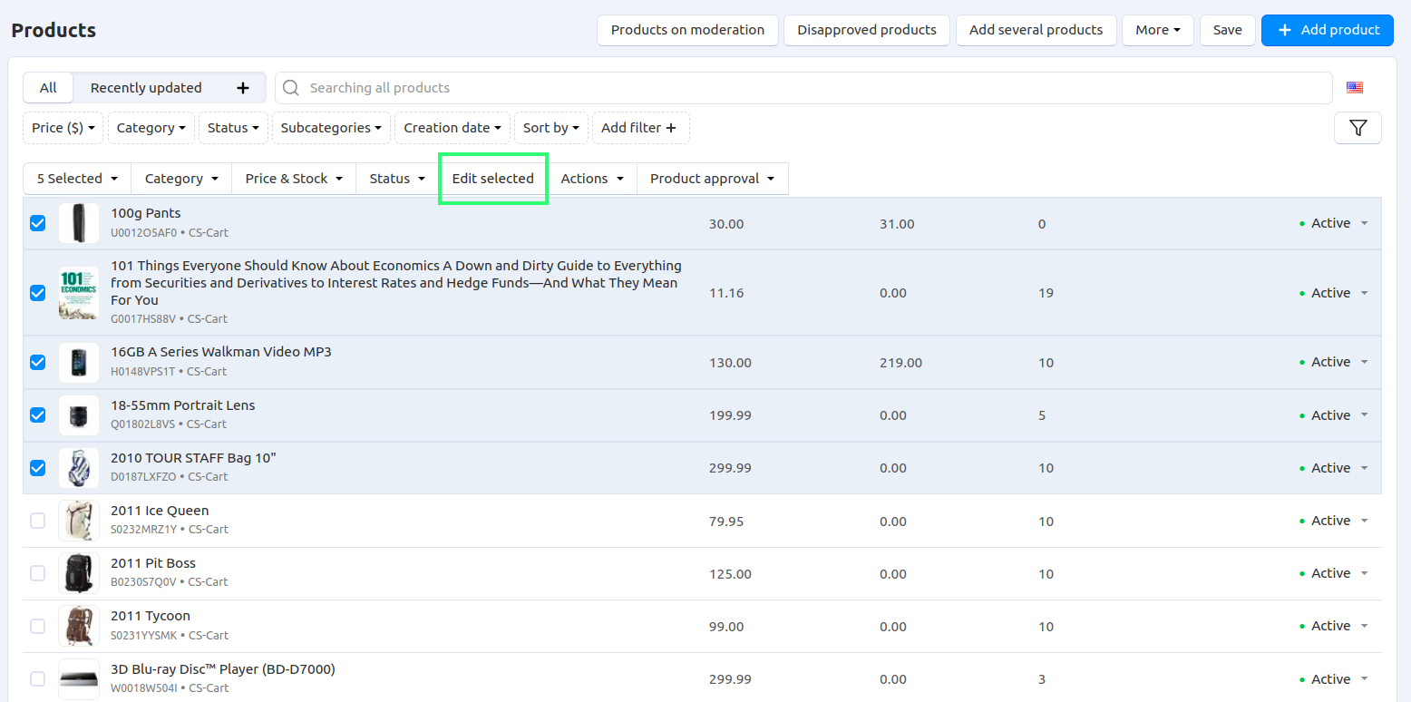Open the Sort by dropdown
This screenshot has height=702, width=1411.
coord(551,128)
